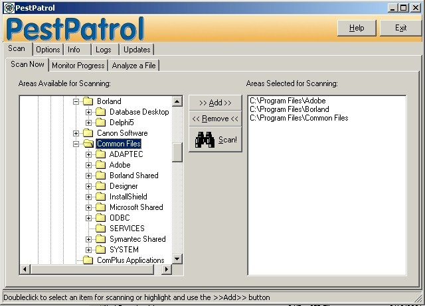
Task: Click the Microsoft Shared folder icon
Action: pos(100,207)
